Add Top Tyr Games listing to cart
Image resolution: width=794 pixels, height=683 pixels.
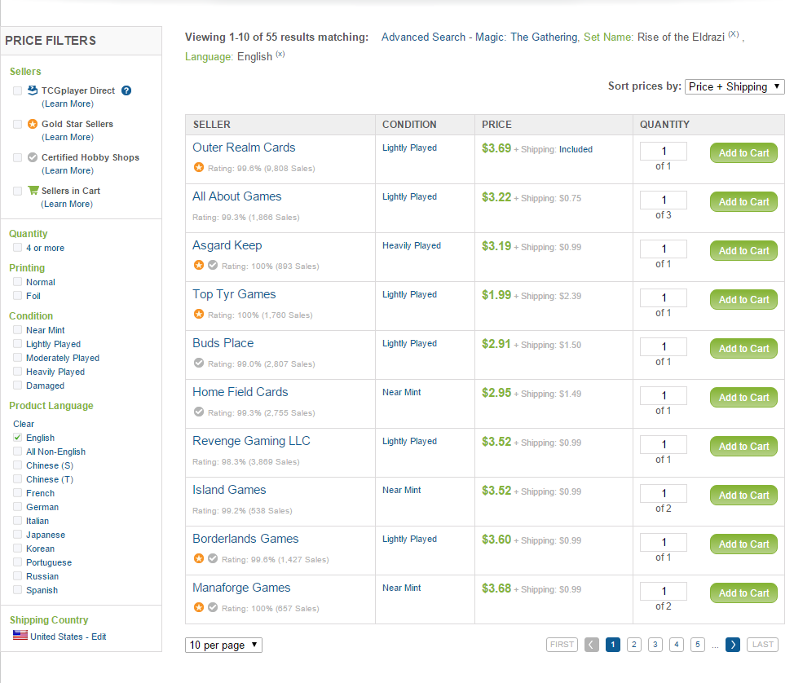tap(744, 300)
